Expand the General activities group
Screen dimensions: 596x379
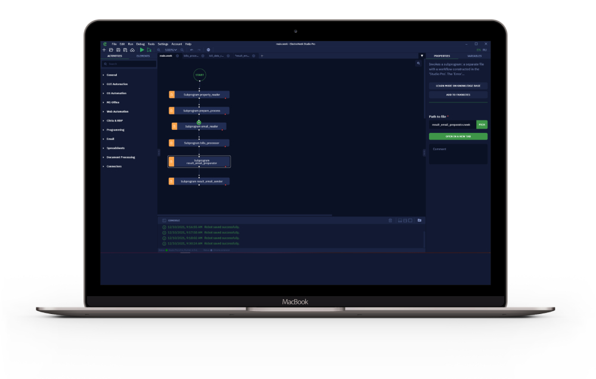(x=112, y=75)
